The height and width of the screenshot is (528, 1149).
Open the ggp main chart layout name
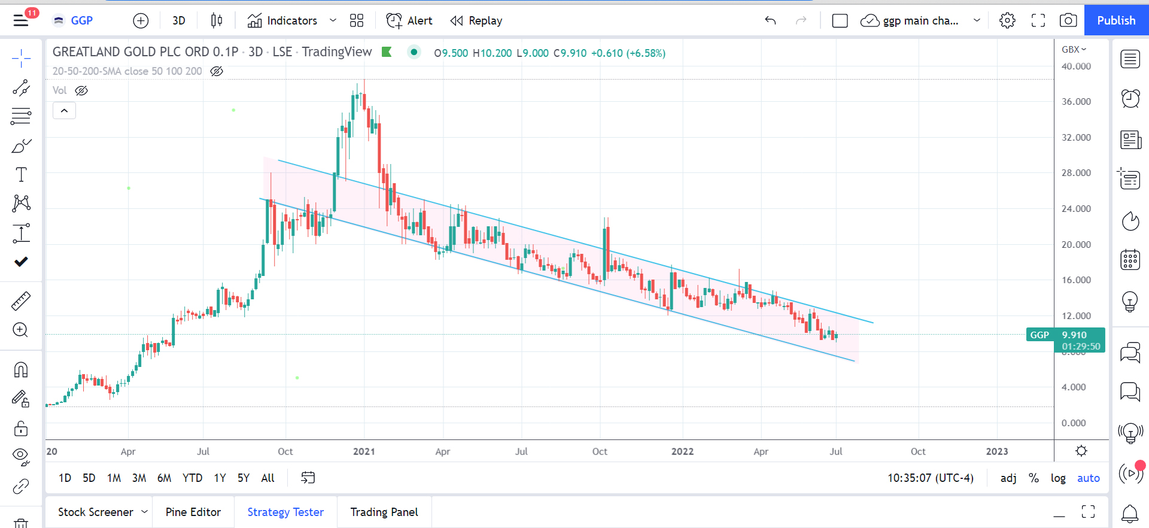(910, 20)
